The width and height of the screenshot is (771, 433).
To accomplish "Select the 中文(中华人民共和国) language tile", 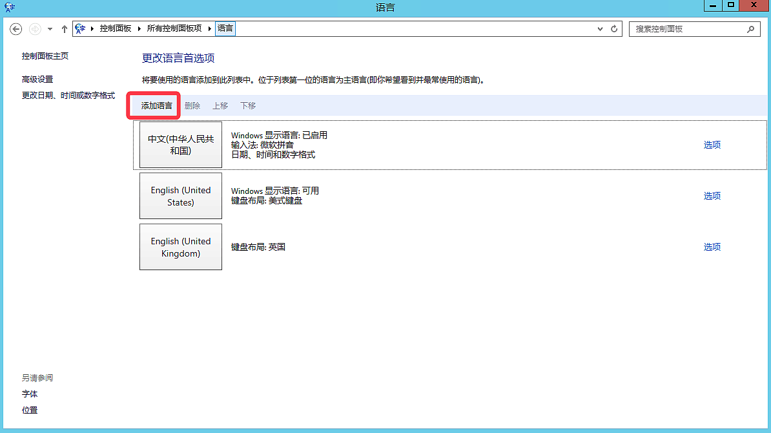I will coord(181,145).
